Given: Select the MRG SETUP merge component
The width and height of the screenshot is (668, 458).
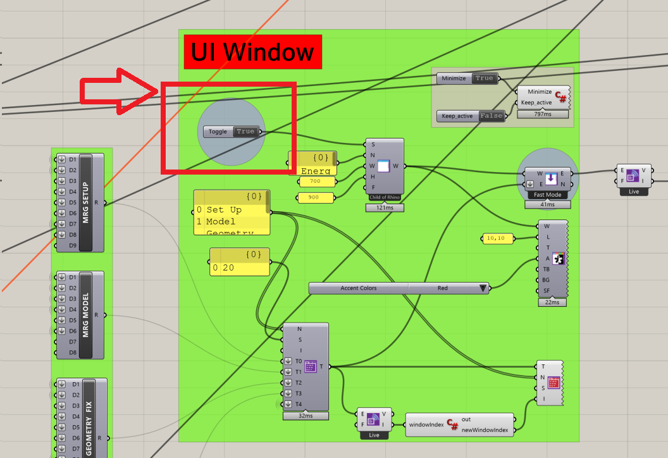Looking at the screenshot, I should [85, 202].
